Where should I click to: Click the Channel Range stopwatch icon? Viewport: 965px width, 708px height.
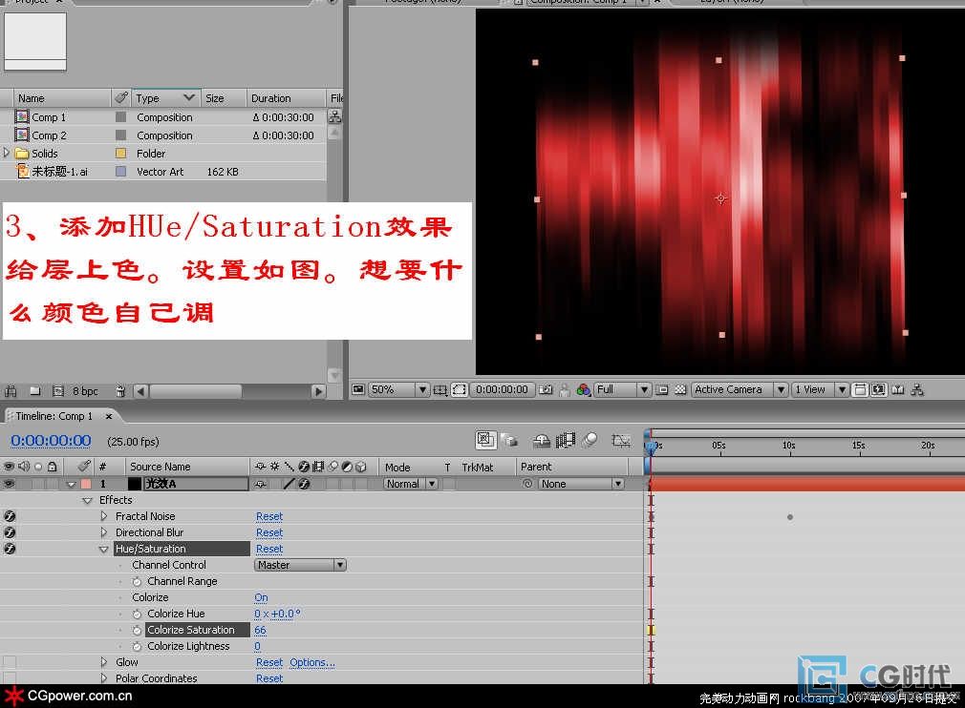138,581
